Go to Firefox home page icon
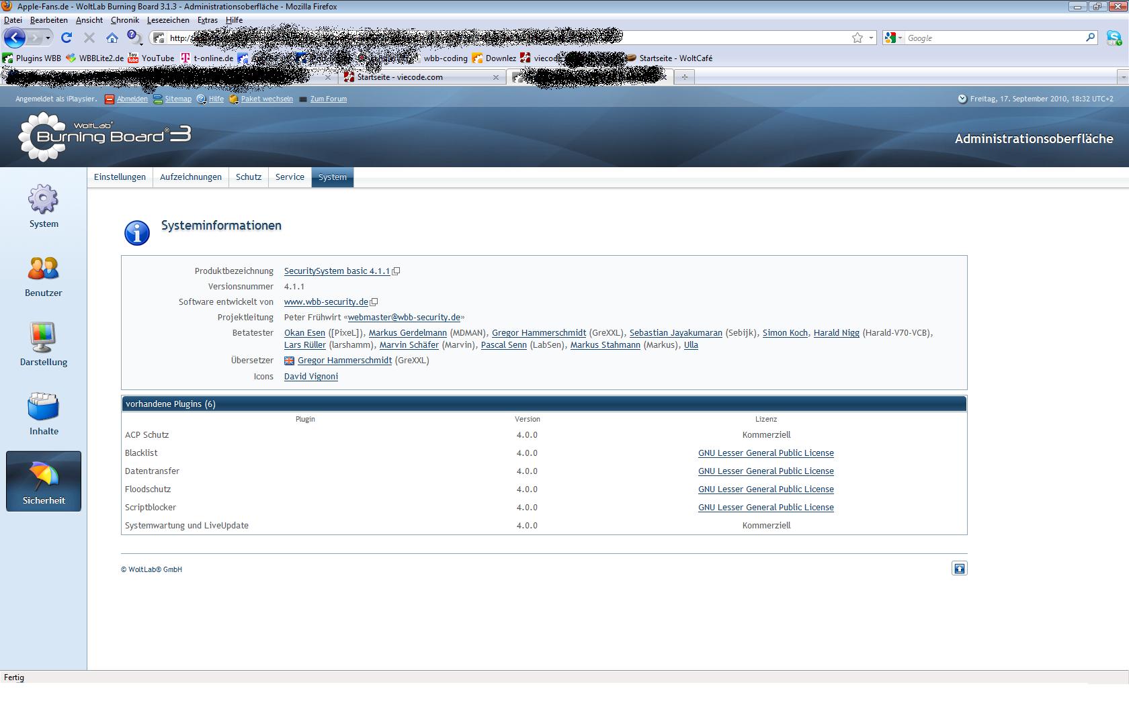The image size is (1129, 705). [x=112, y=38]
